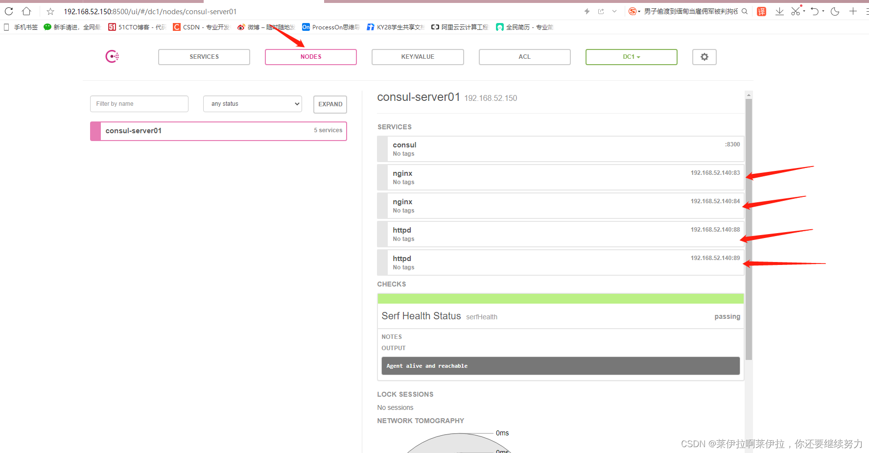Open the translate extension icon
Viewport: 869px width, 453px height.
(761, 11)
